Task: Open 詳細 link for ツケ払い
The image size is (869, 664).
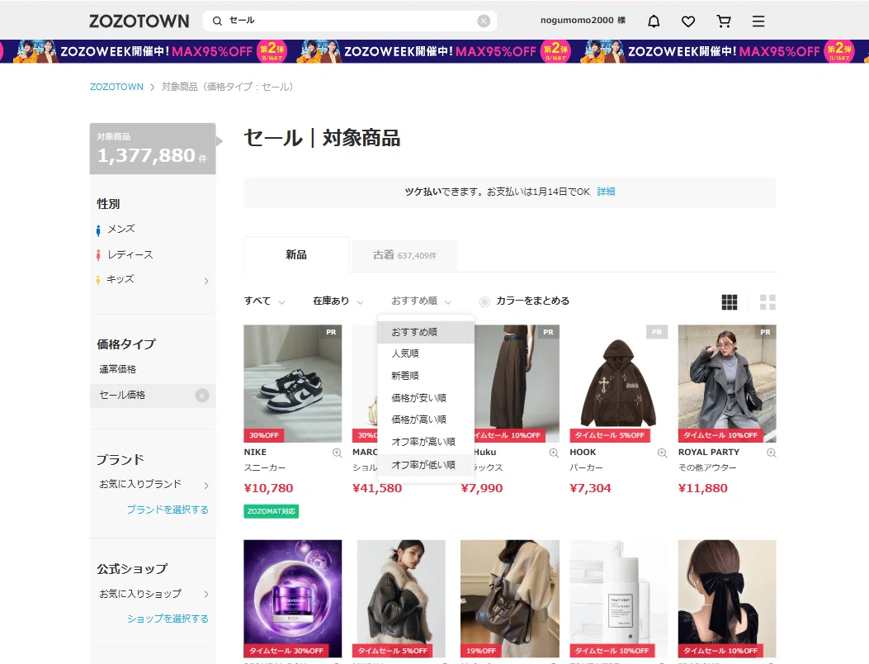Action: pos(606,192)
